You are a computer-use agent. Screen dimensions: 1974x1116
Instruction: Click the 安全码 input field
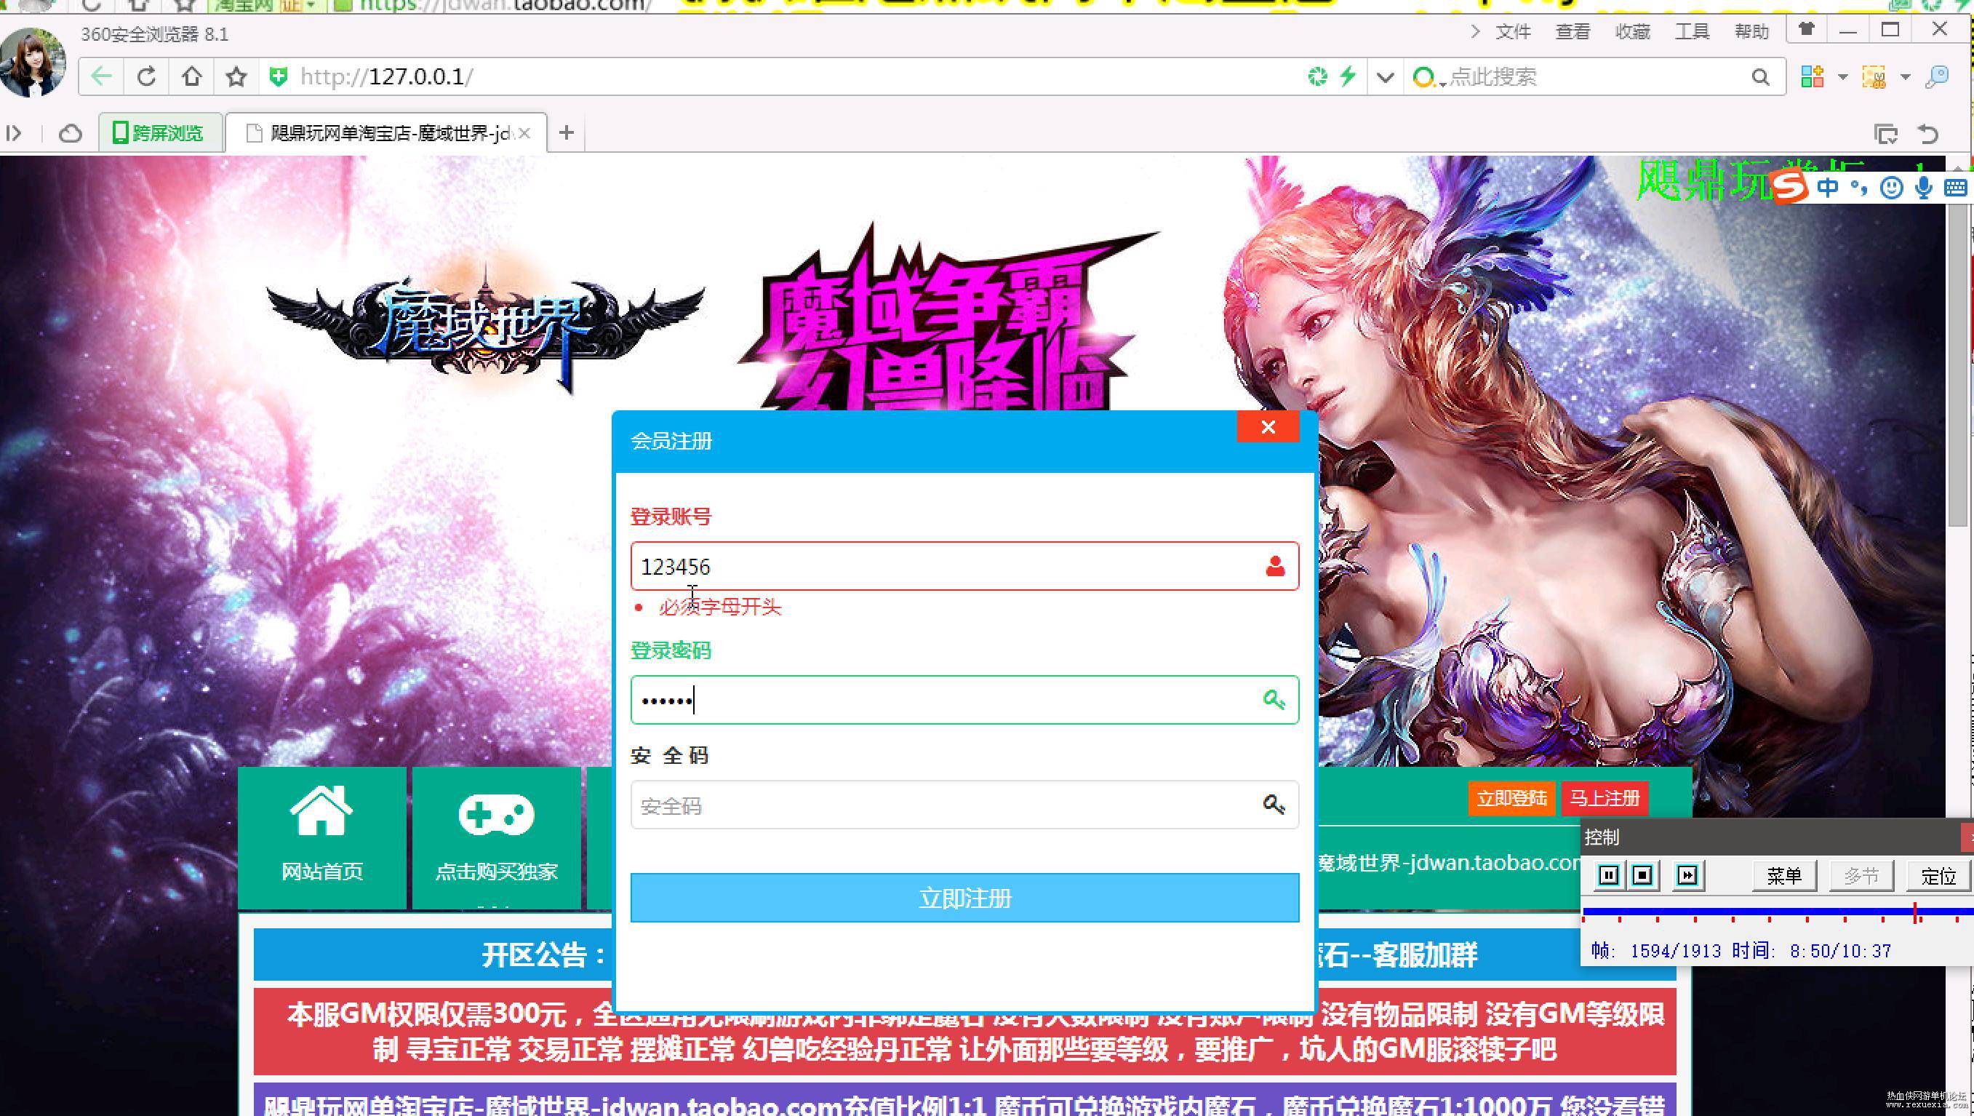tap(964, 805)
